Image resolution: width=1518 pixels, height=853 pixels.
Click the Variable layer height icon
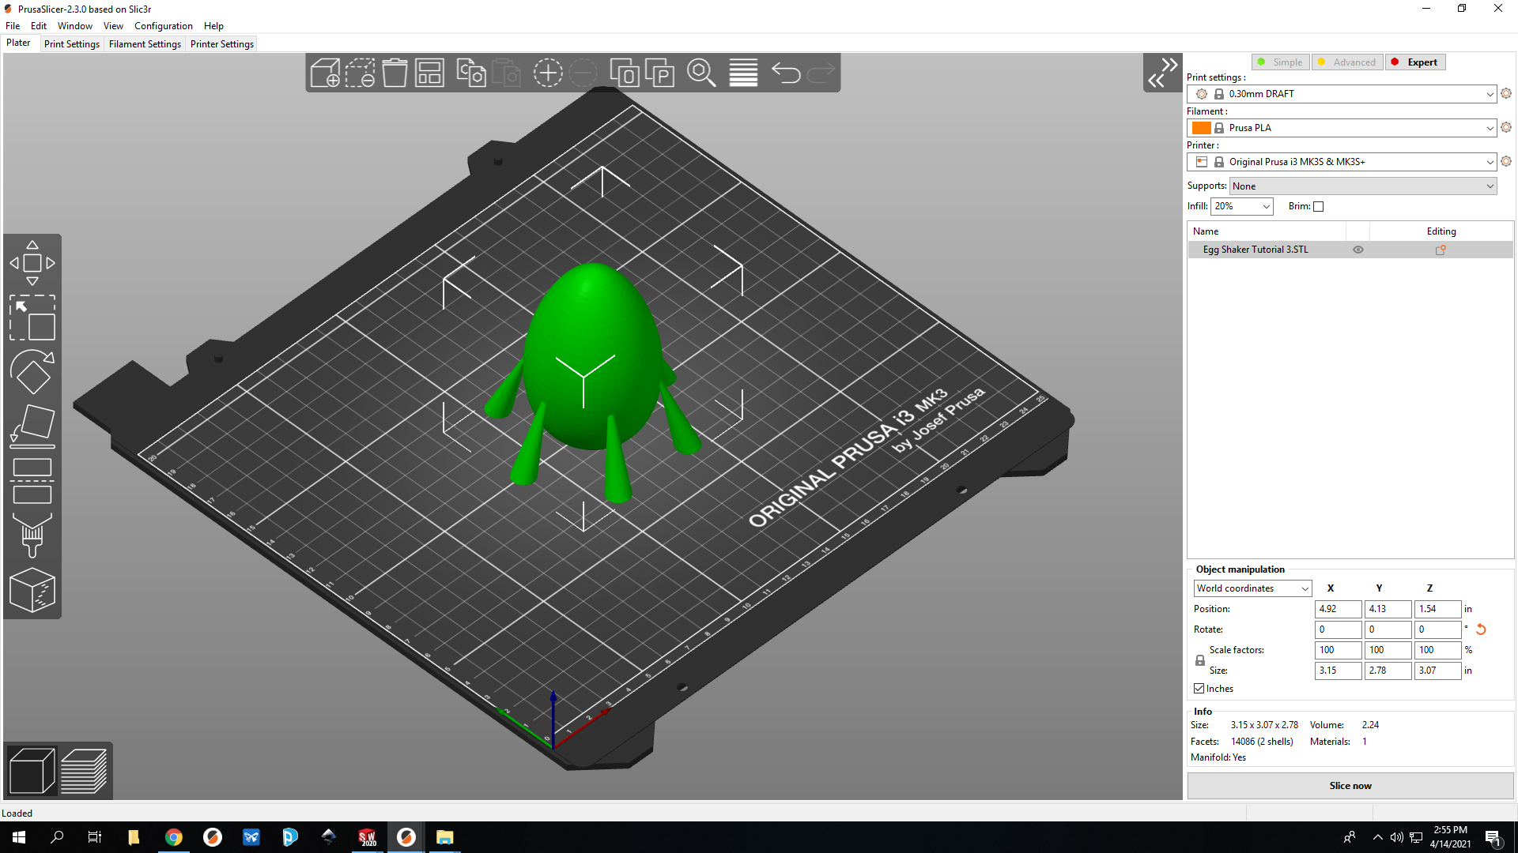click(x=743, y=73)
